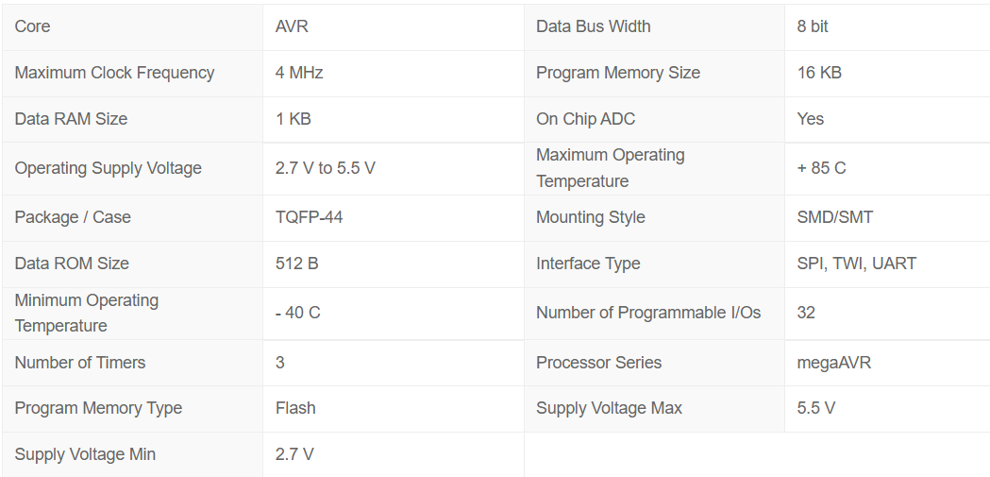Select the AVR core value
Image resolution: width=990 pixels, height=477 pixels.
[x=292, y=26]
